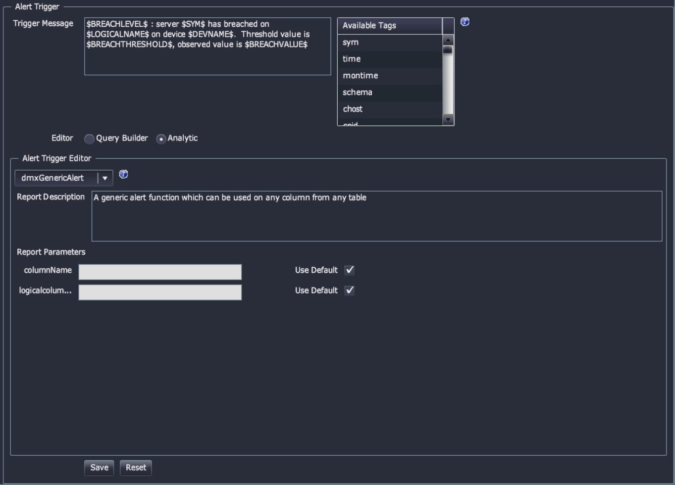Click the Available Tags scrollbar thumb
This screenshot has width=675, height=485.
(x=448, y=50)
